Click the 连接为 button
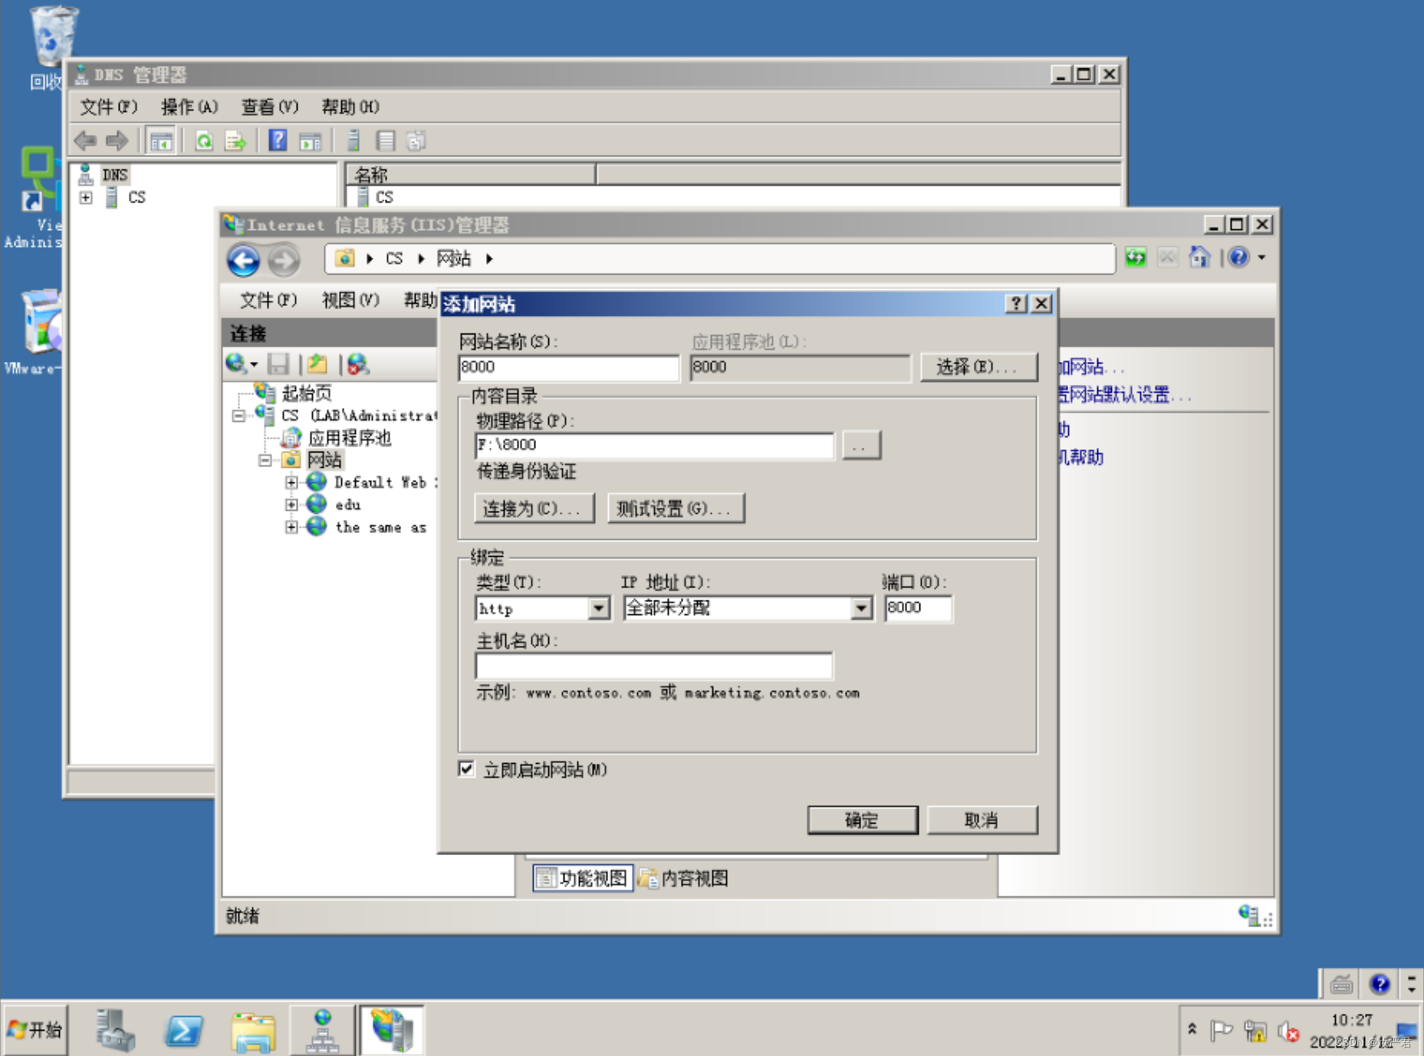This screenshot has height=1056, width=1424. [x=534, y=508]
